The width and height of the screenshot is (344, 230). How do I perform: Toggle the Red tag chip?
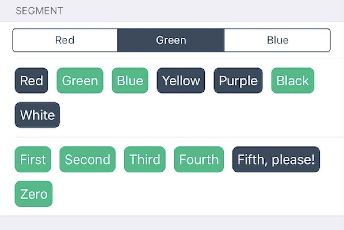click(x=31, y=80)
